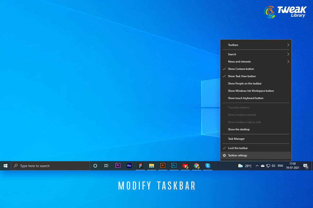Click the search box on the taskbar
This screenshot has width=313, height=208.
point(50,166)
